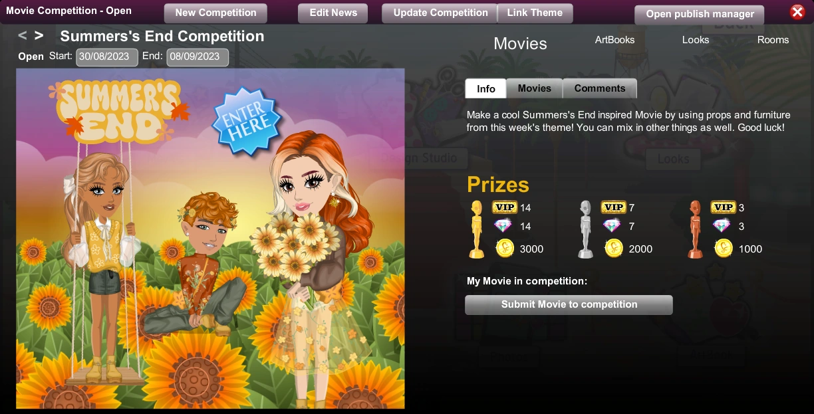
Task: Open the Looks competition category
Action: pyautogui.click(x=696, y=40)
